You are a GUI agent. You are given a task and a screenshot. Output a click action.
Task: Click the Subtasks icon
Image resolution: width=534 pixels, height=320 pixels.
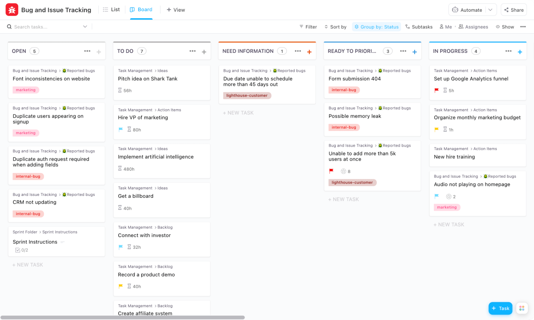point(407,27)
